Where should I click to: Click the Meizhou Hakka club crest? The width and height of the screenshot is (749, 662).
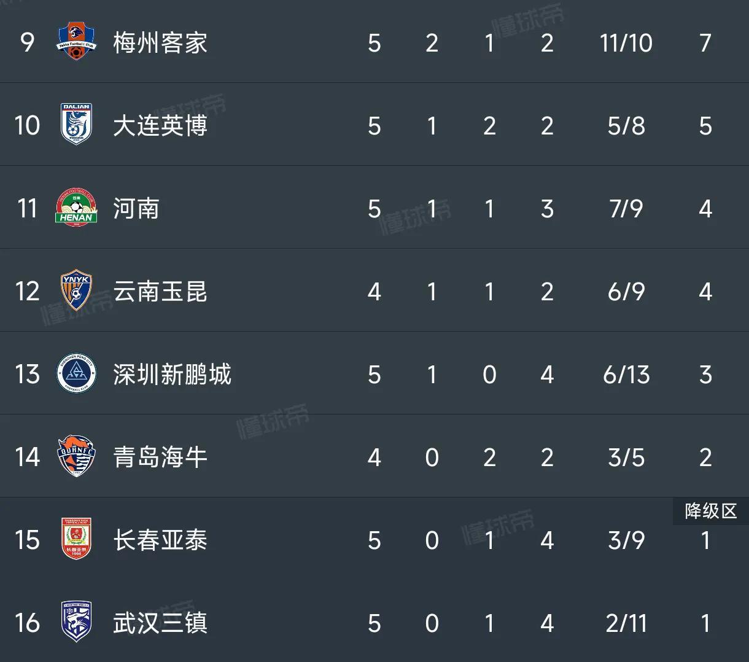click(77, 42)
